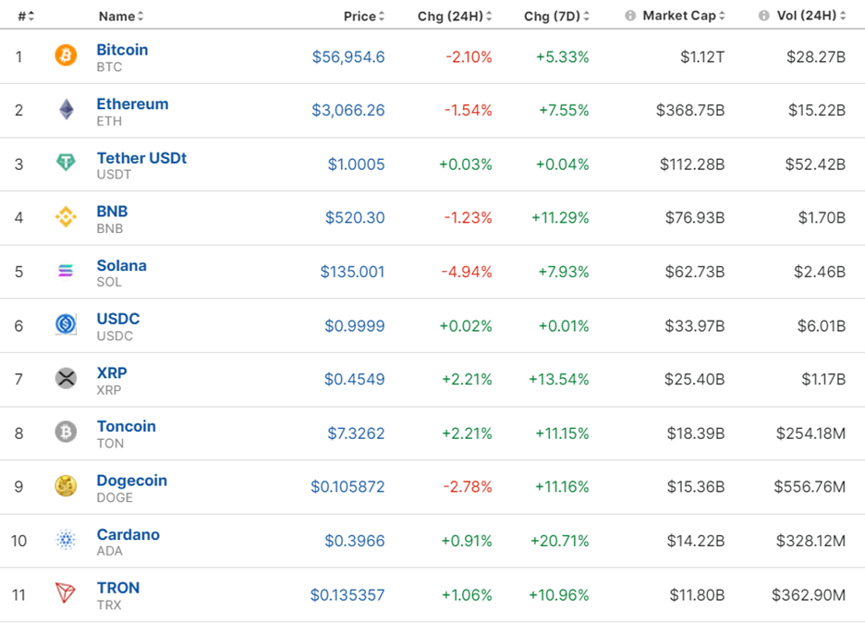
Task: Click the Market Cap sort arrows
Action: (722, 16)
